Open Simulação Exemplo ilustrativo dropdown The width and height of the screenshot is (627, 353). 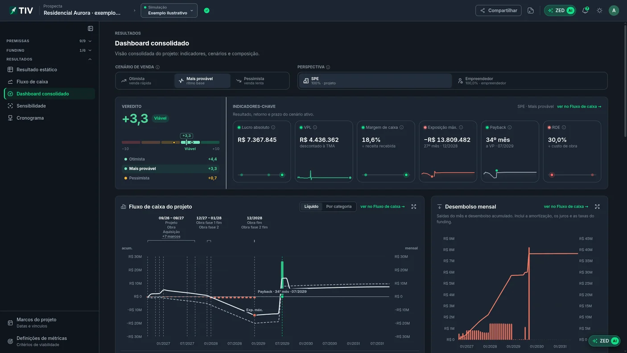[x=169, y=10]
